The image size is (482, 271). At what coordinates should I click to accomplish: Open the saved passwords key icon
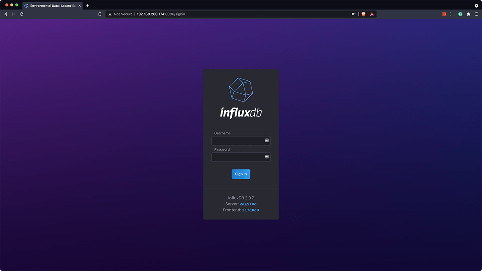[354, 14]
